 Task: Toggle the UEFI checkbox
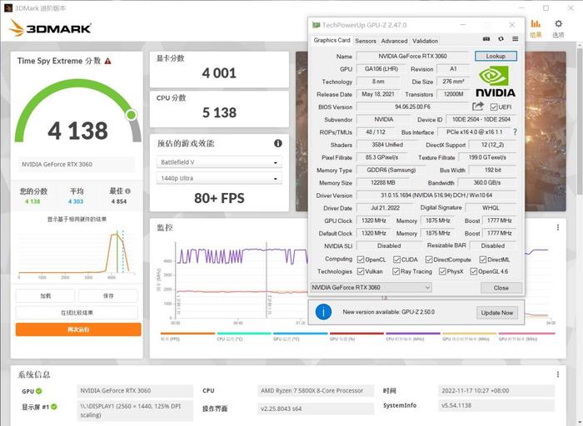494,107
